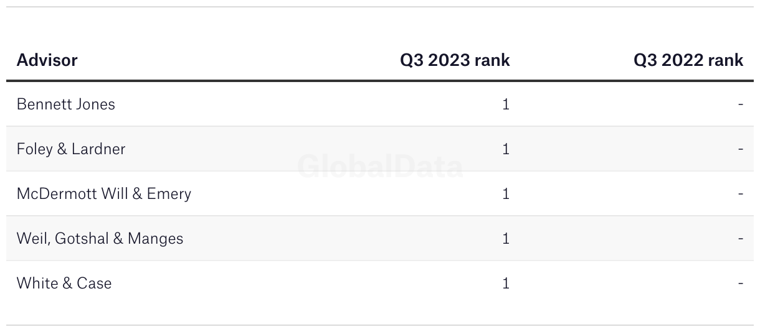Viewport: 760px width, 332px height.
Task: Select White & Case Q3 2023 rank value
Action: 506,283
